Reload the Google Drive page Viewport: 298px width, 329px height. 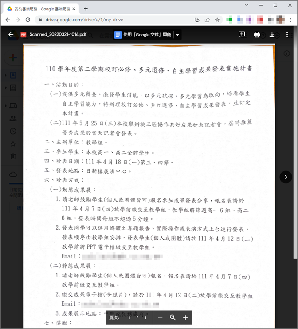(x=27, y=20)
